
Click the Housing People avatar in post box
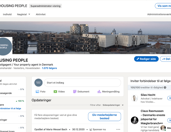coord(38,83)
